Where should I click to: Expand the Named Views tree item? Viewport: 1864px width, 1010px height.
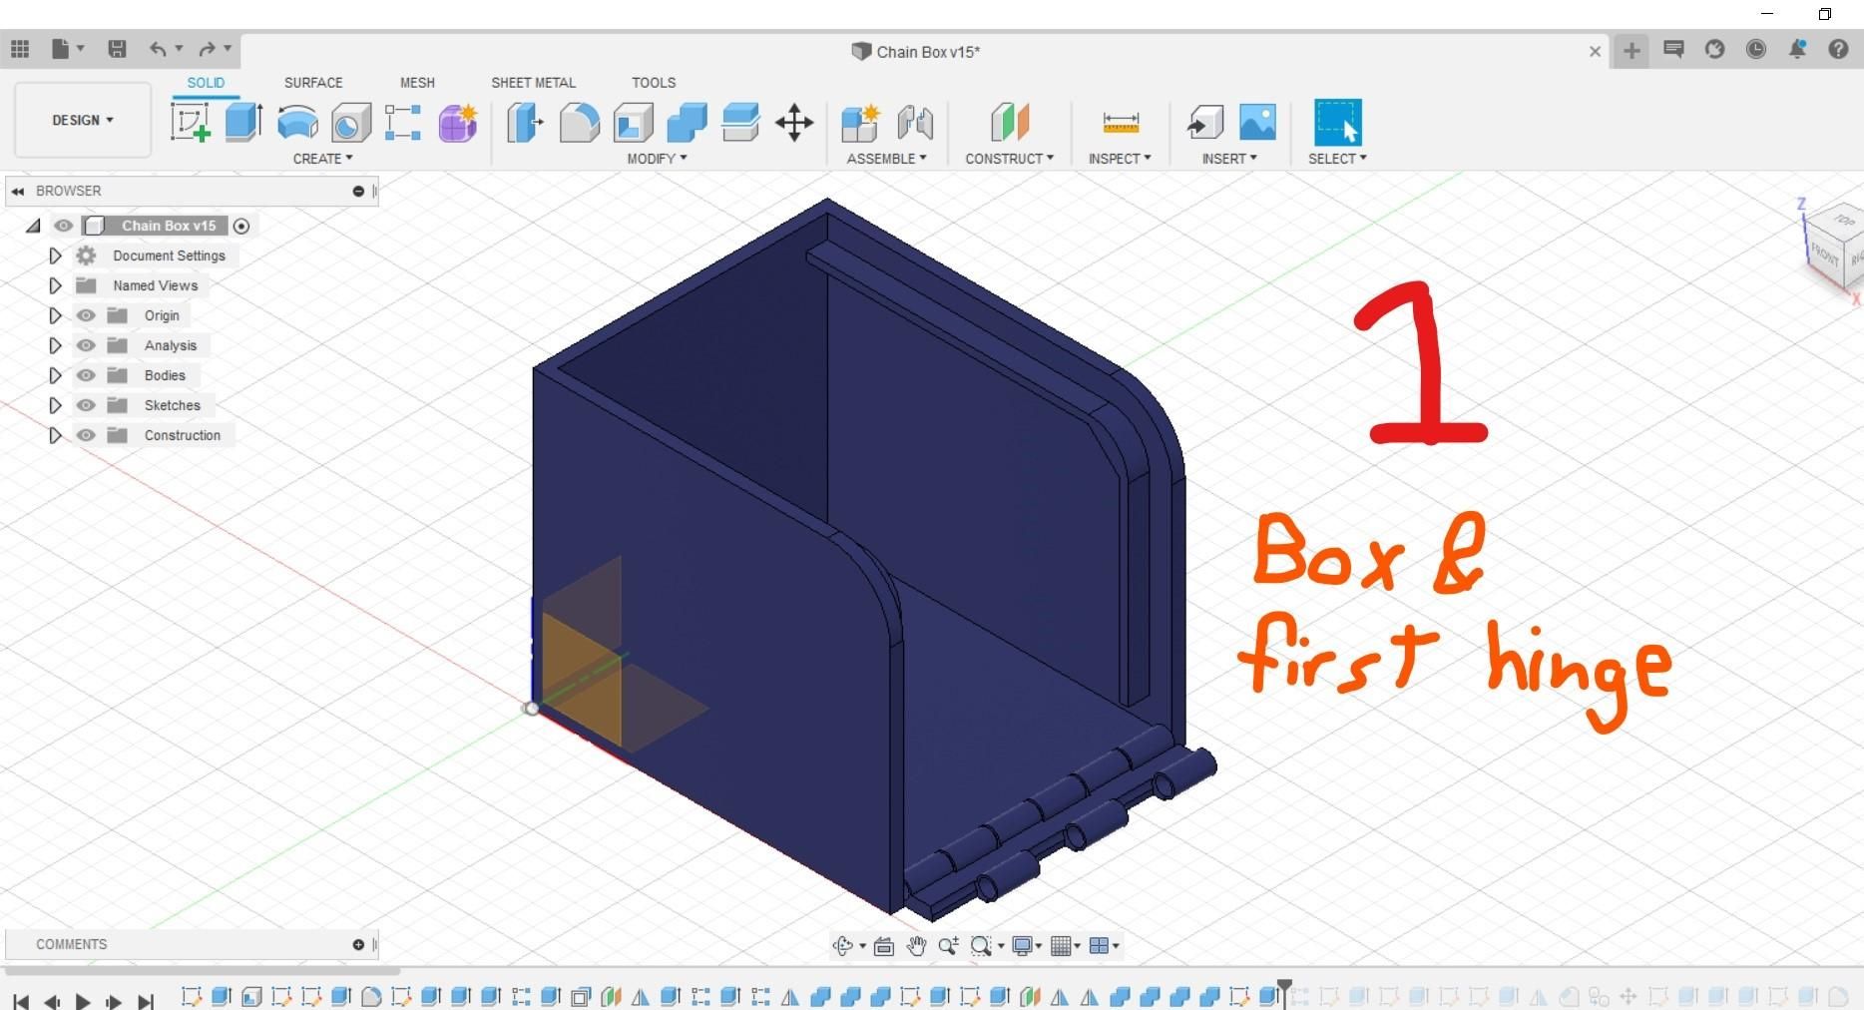tap(55, 285)
